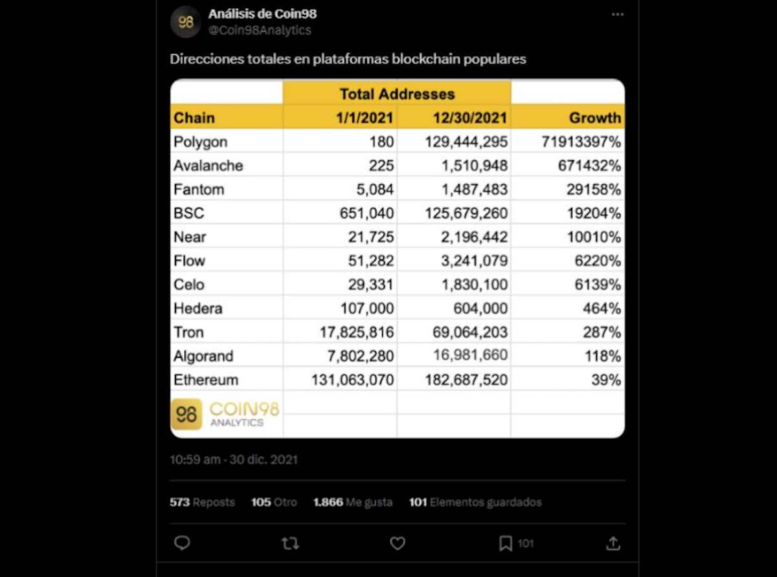View the 573 Reposts list
This screenshot has width=777, height=577.
coord(202,502)
